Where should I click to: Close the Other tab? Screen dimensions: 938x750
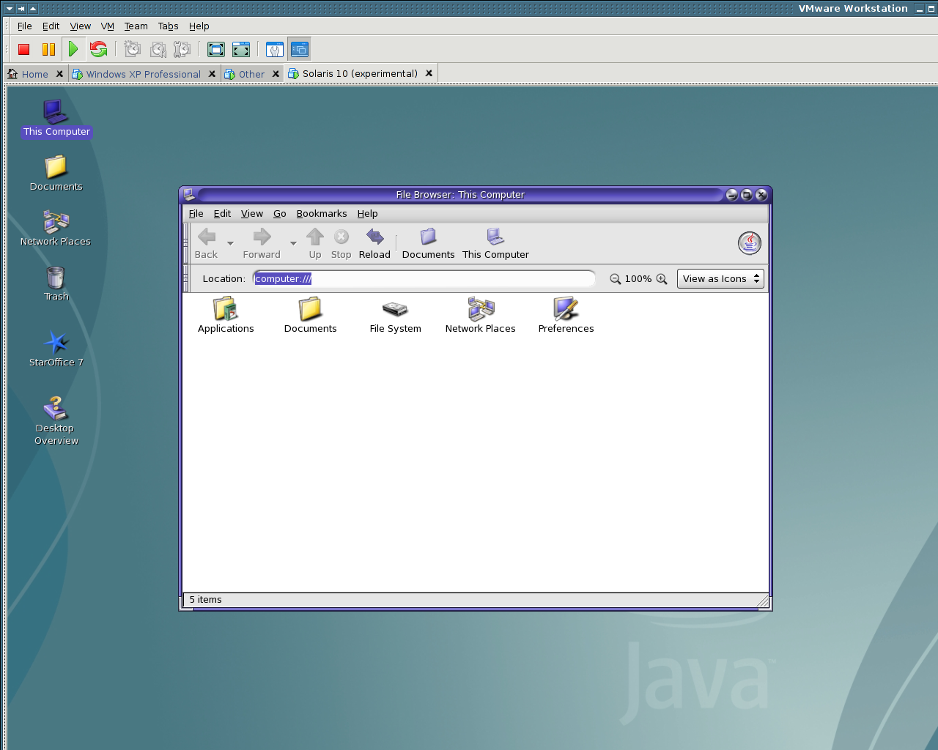click(276, 74)
